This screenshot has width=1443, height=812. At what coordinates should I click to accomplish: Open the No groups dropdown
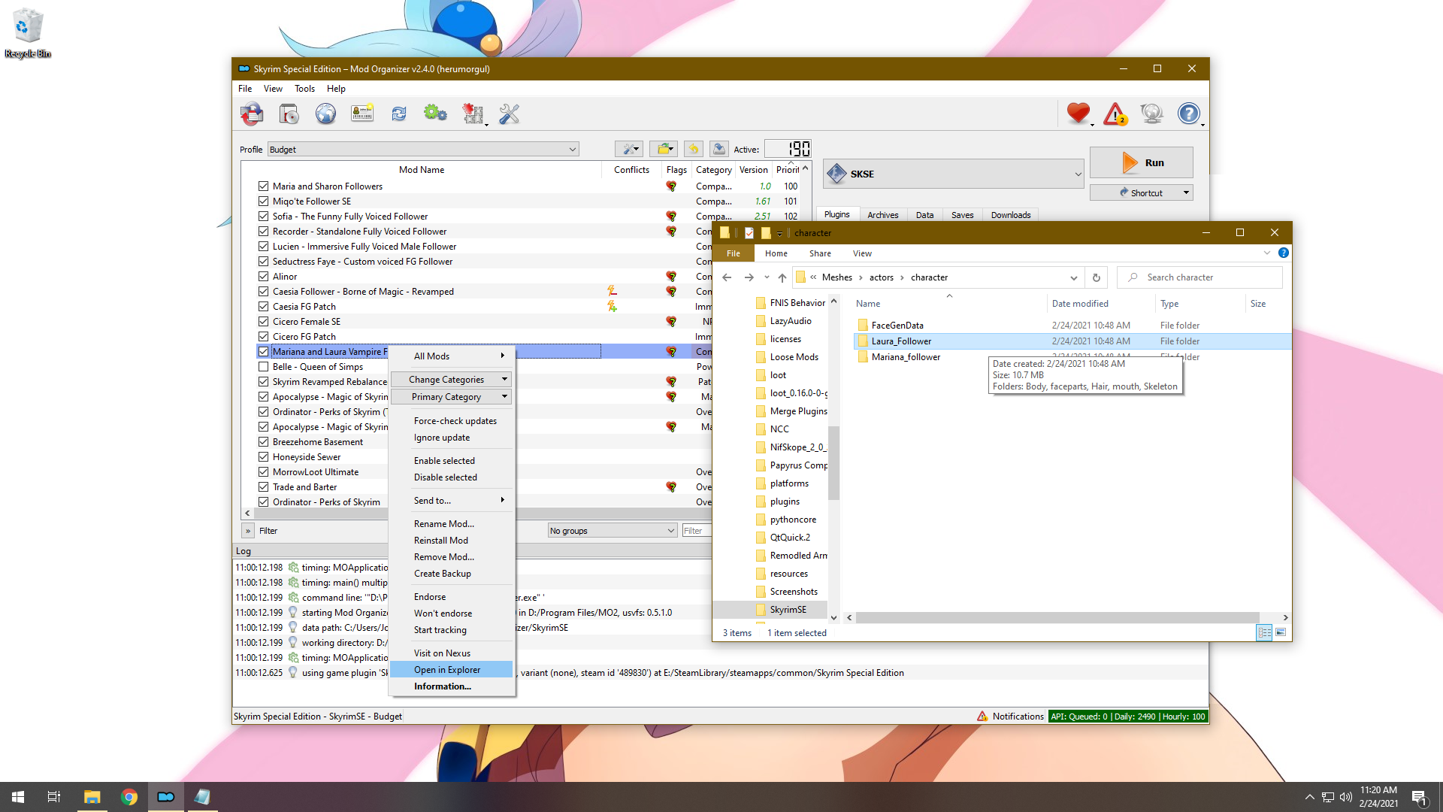(x=613, y=530)
